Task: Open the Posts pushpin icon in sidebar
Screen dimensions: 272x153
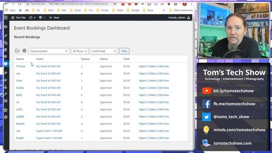Action: [x=6, y=36]
